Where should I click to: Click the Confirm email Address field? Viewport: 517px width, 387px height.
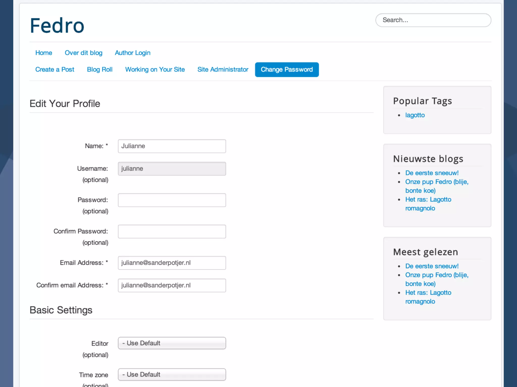(x=172, y=285)
